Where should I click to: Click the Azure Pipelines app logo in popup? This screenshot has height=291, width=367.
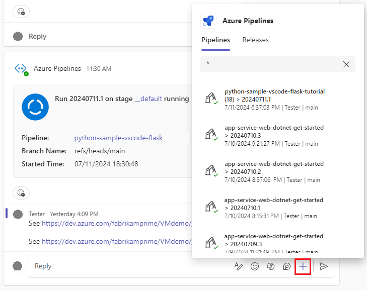coord(208,21)
